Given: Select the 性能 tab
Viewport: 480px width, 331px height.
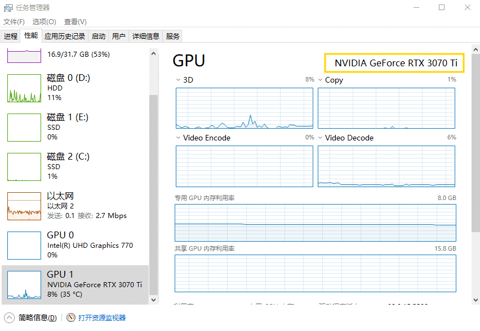Looking at the screenshot, I should coord(31,36).
